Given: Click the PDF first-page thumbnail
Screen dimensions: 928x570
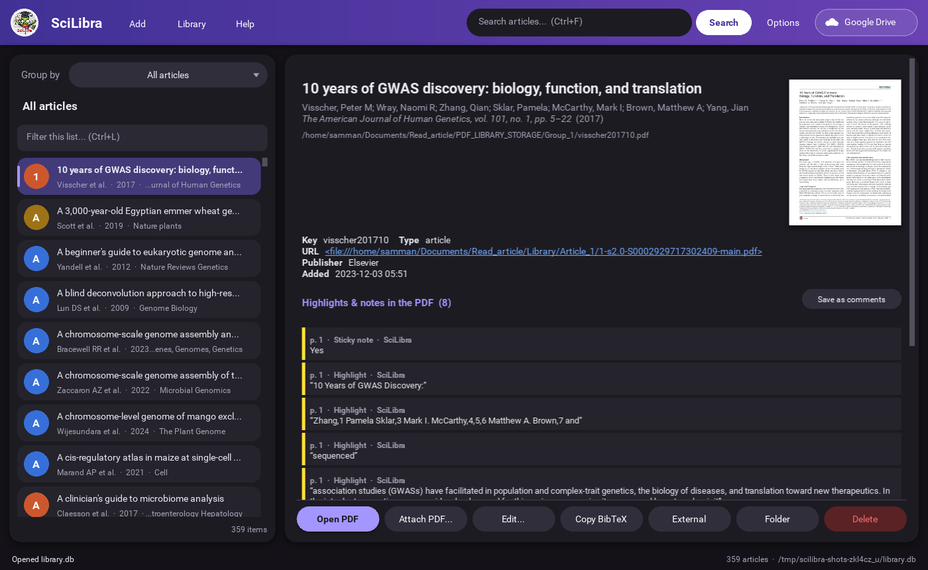Looking at the screenshot, I should tap(845, 152).
